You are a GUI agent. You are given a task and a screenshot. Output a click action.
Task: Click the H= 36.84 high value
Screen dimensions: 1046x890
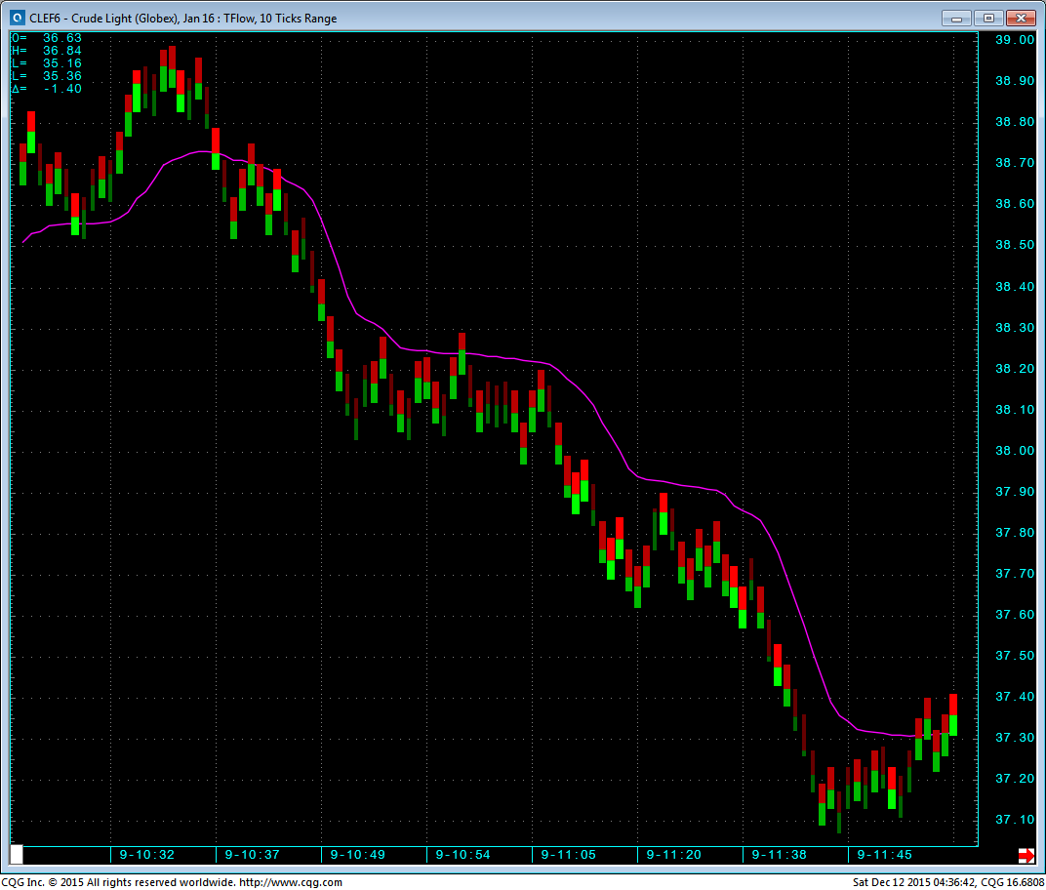tap(47, 51)
